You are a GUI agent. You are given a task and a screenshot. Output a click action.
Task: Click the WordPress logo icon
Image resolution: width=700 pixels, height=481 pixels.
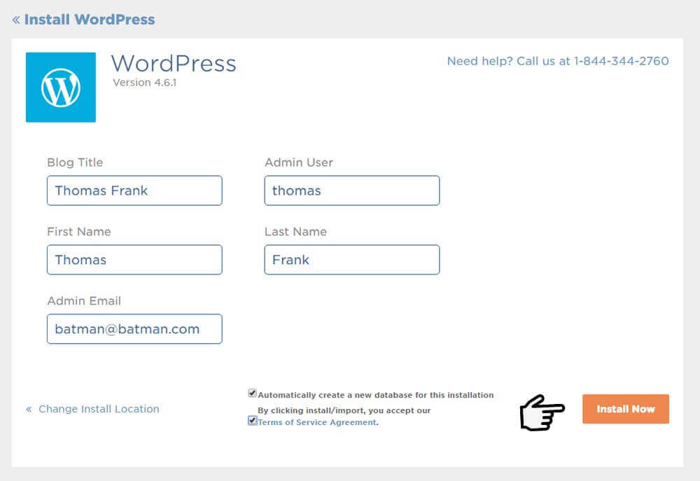pyautogui.click(x=61, y=87)
